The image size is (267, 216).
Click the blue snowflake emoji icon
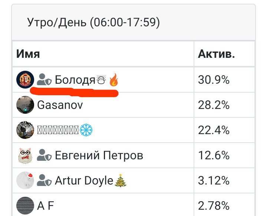coord(86,130)
